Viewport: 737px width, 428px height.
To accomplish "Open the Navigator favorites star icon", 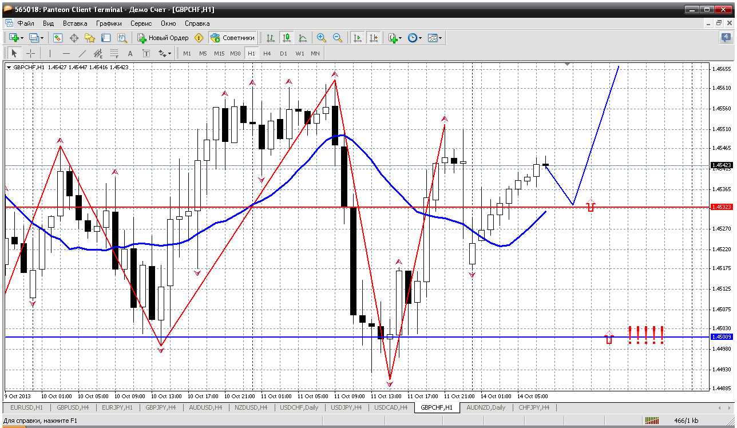I will click(x=90, y=38).
